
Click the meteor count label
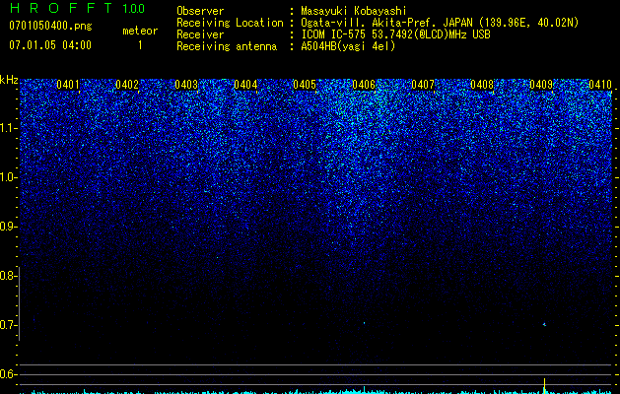[x=140, y=31]
